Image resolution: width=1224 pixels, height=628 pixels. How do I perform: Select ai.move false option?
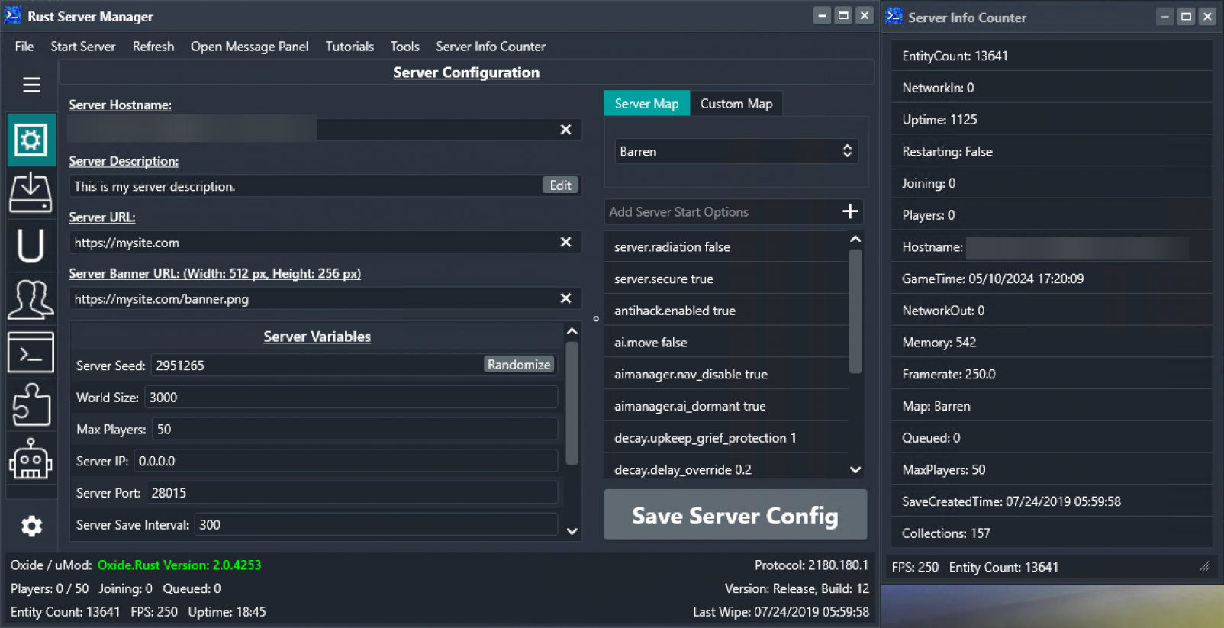coord(726,343)
